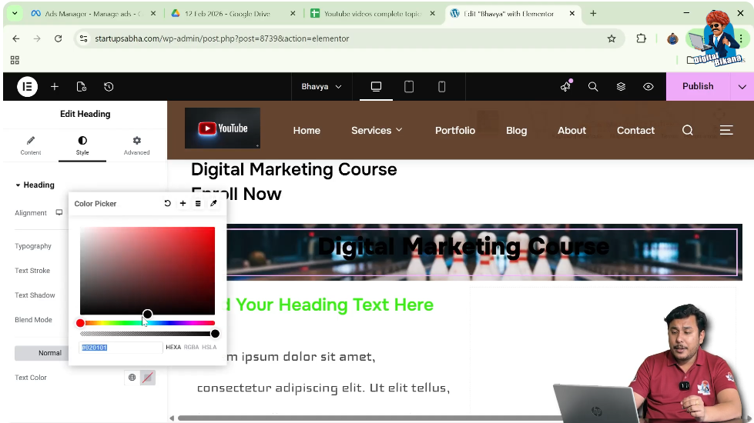Click the color saturation gradient area
The image size is (754, 423).
click(x=147, y=271)
